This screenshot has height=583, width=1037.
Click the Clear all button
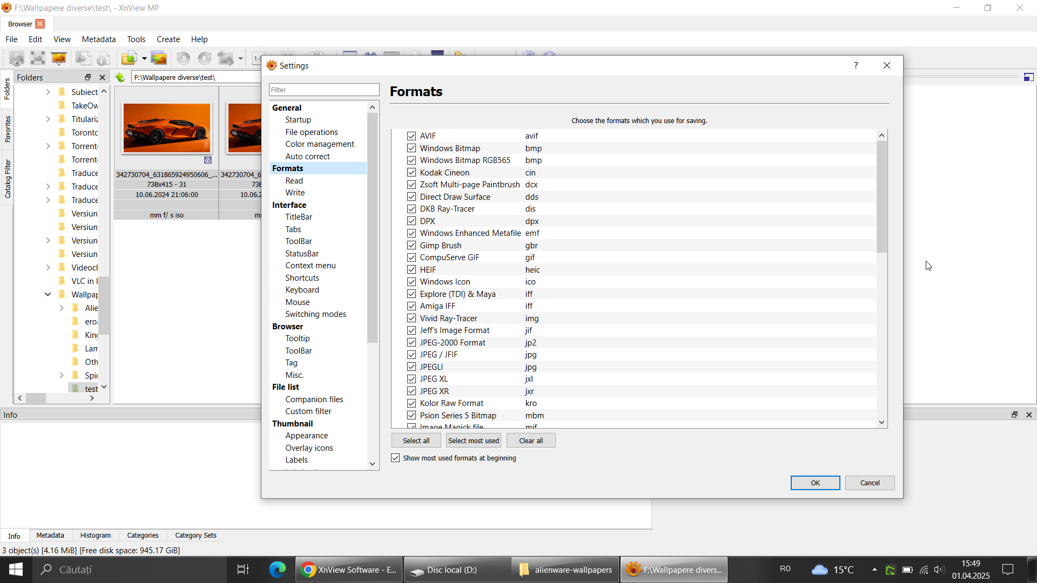(531, 440)
